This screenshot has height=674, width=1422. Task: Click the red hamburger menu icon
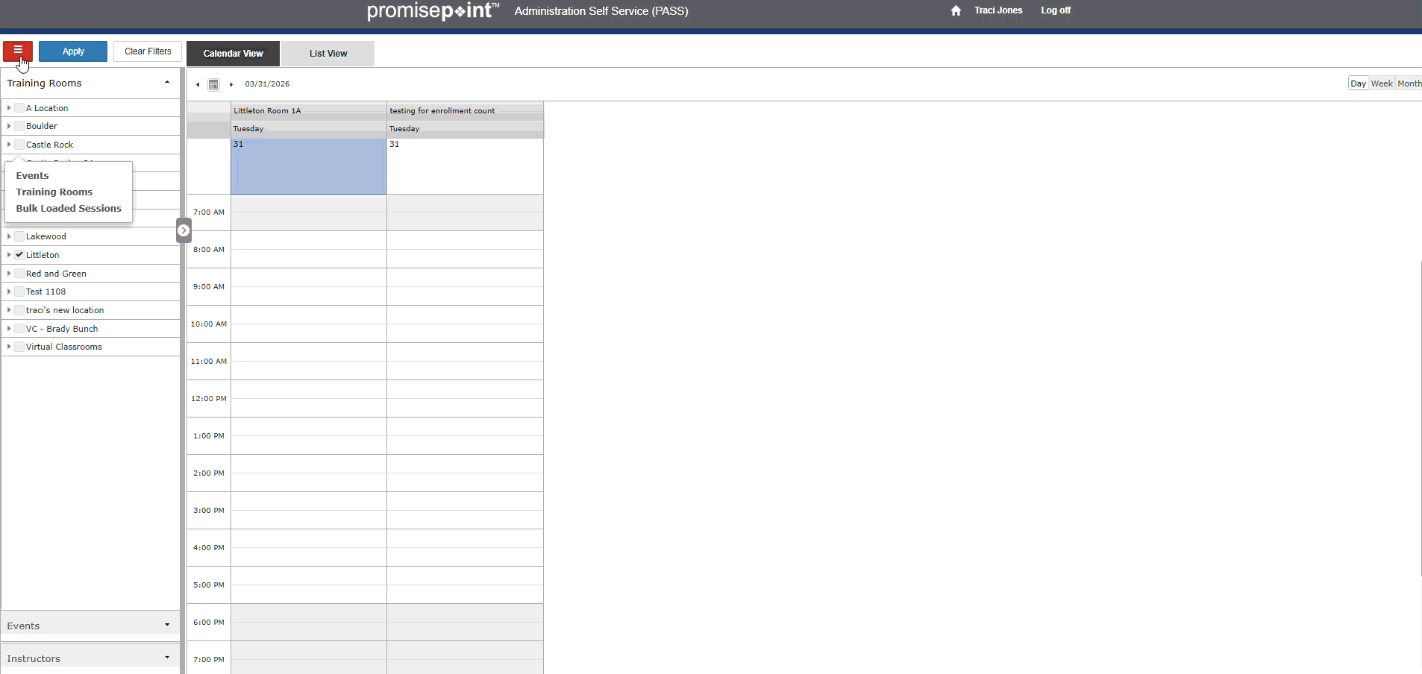pyautogui.click(x=18, y=51)
